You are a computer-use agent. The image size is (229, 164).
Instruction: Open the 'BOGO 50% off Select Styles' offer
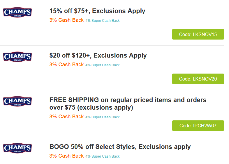[x=120, y=147]
